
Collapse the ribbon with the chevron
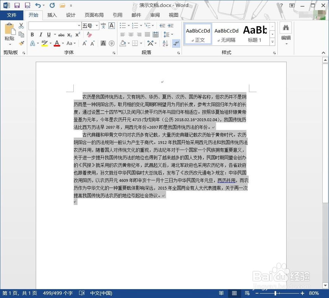pyautogui.click(x=323, y=53)
